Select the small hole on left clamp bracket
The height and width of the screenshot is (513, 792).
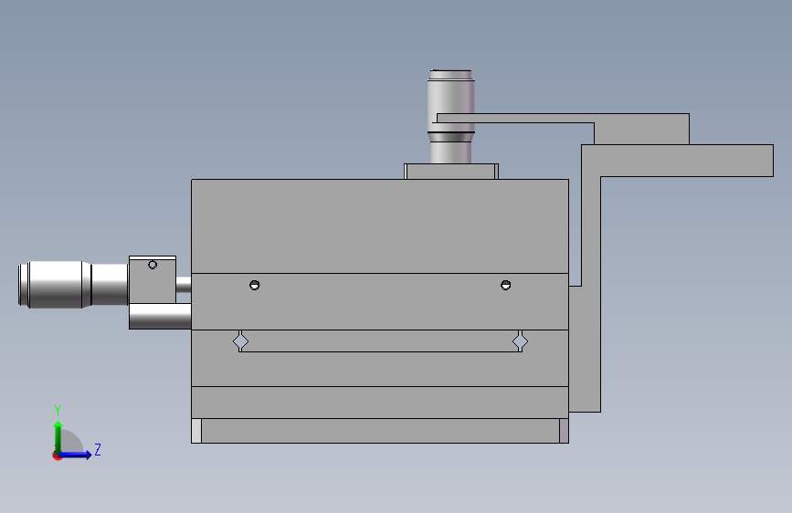pos(153,265)
